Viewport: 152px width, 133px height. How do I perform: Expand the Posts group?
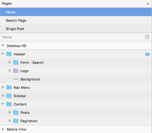pos(10,112)
